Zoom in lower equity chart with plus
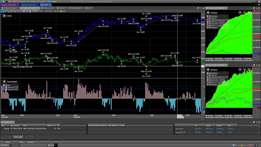Screen dimensions: 261x147 [x=240, y=69]
